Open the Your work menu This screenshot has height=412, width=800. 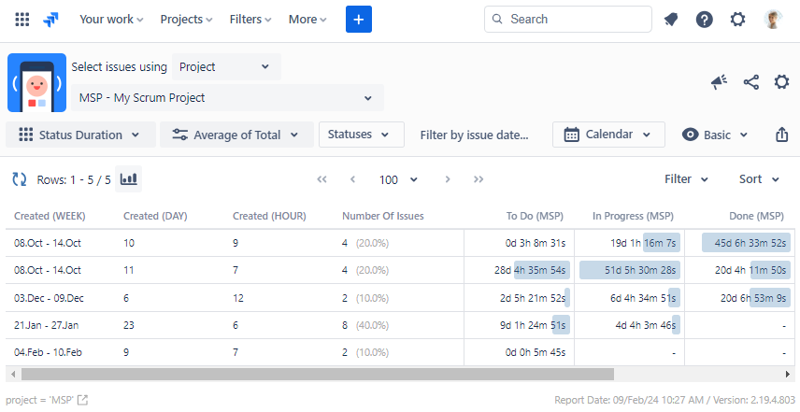click(x=111, y=20)
